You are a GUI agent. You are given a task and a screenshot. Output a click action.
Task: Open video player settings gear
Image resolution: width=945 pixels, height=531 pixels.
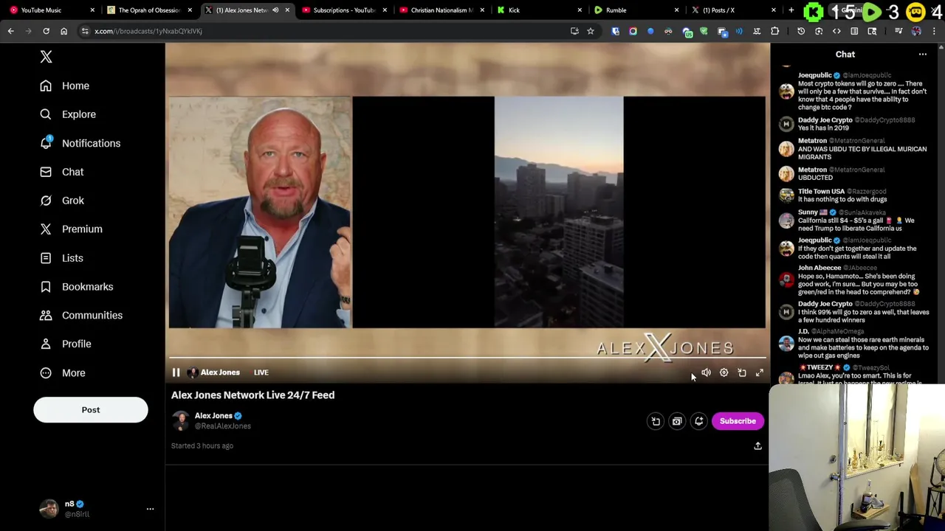pos(724,373)
